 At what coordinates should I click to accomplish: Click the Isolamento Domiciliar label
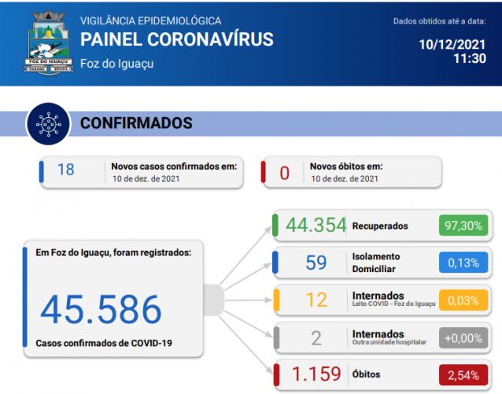coord(376,263)
